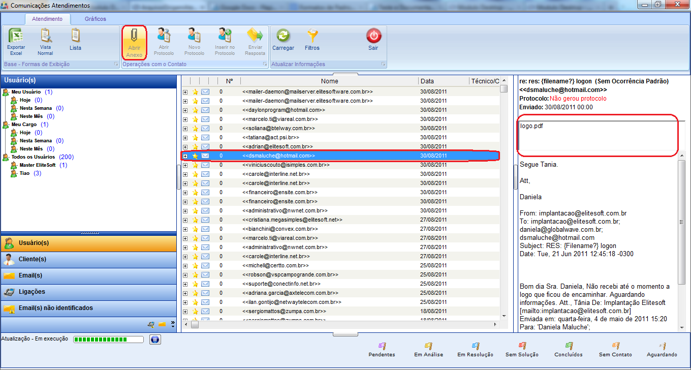Reload data with the Carregar icon
The image size is (691, 370).
283,37
